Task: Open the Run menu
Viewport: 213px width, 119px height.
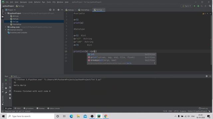Action: click(44, 2)
